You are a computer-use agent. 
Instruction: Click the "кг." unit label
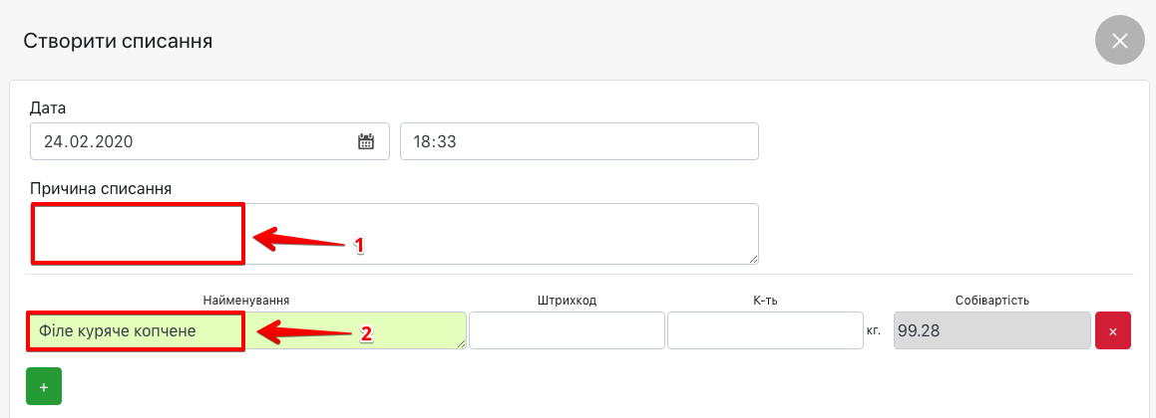(x=874, y=330)
